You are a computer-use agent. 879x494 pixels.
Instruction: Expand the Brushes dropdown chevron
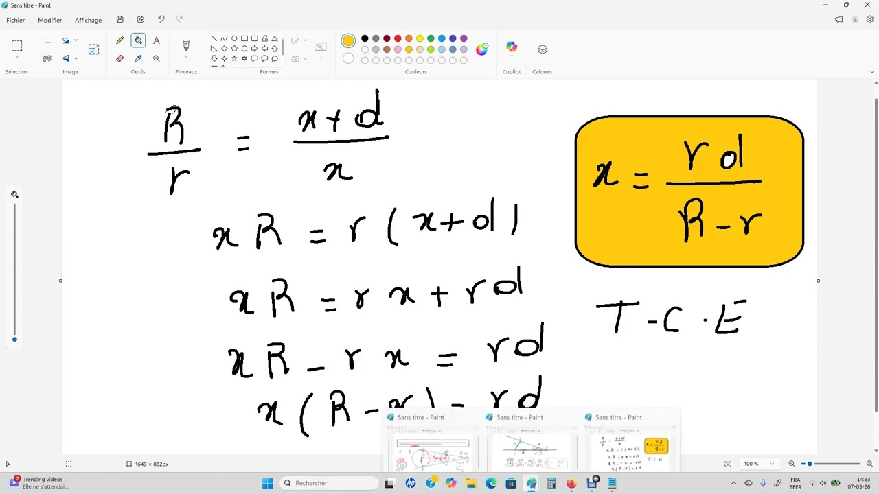(x=186, y=58)
